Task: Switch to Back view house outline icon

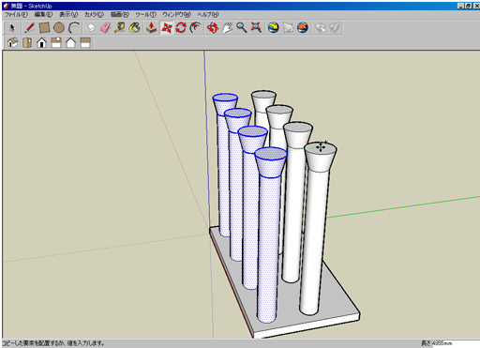Action: pos(70,42)
